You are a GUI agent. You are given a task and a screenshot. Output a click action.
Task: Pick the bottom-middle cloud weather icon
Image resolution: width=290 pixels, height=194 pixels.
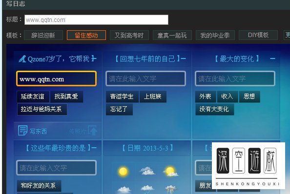tap(147, 189)
